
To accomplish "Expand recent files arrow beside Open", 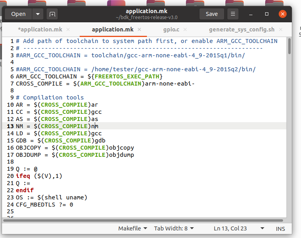I will point(38,14).
